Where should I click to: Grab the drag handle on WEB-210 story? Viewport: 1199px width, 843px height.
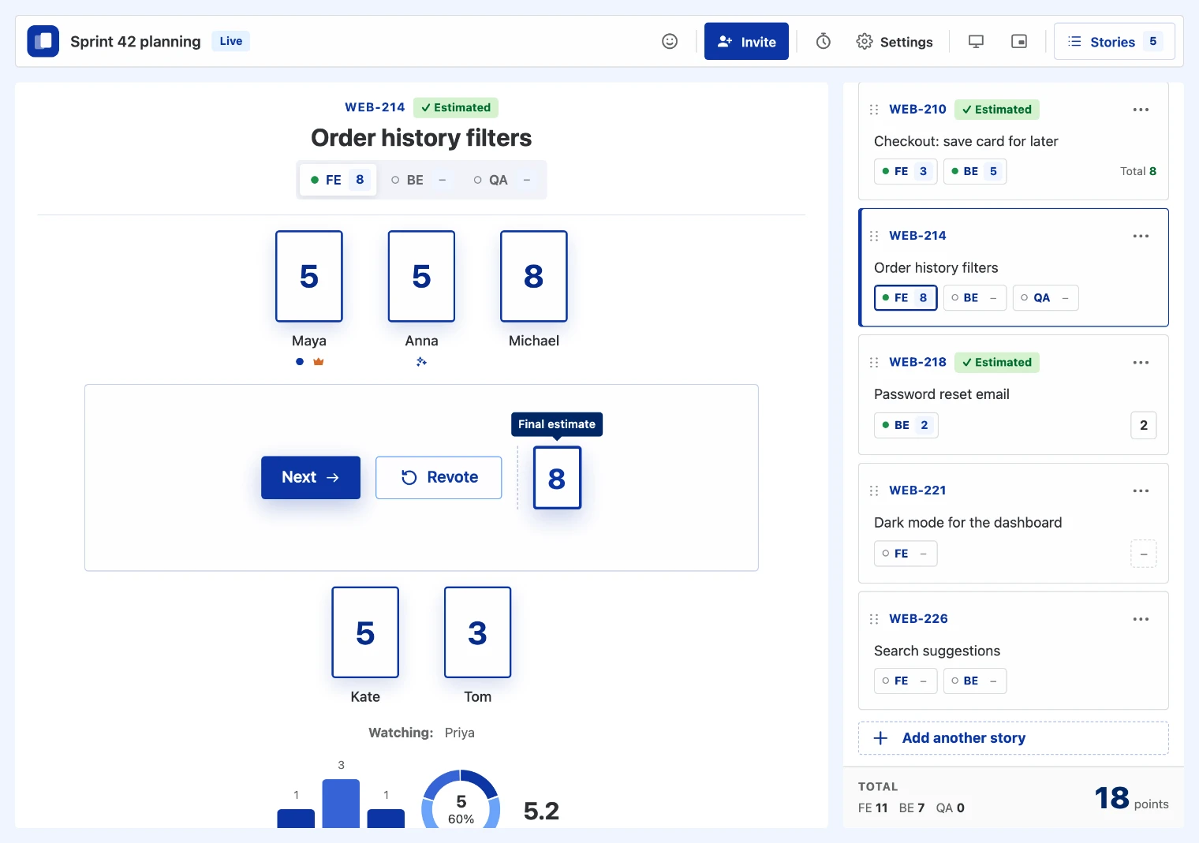tap(874, 110)
